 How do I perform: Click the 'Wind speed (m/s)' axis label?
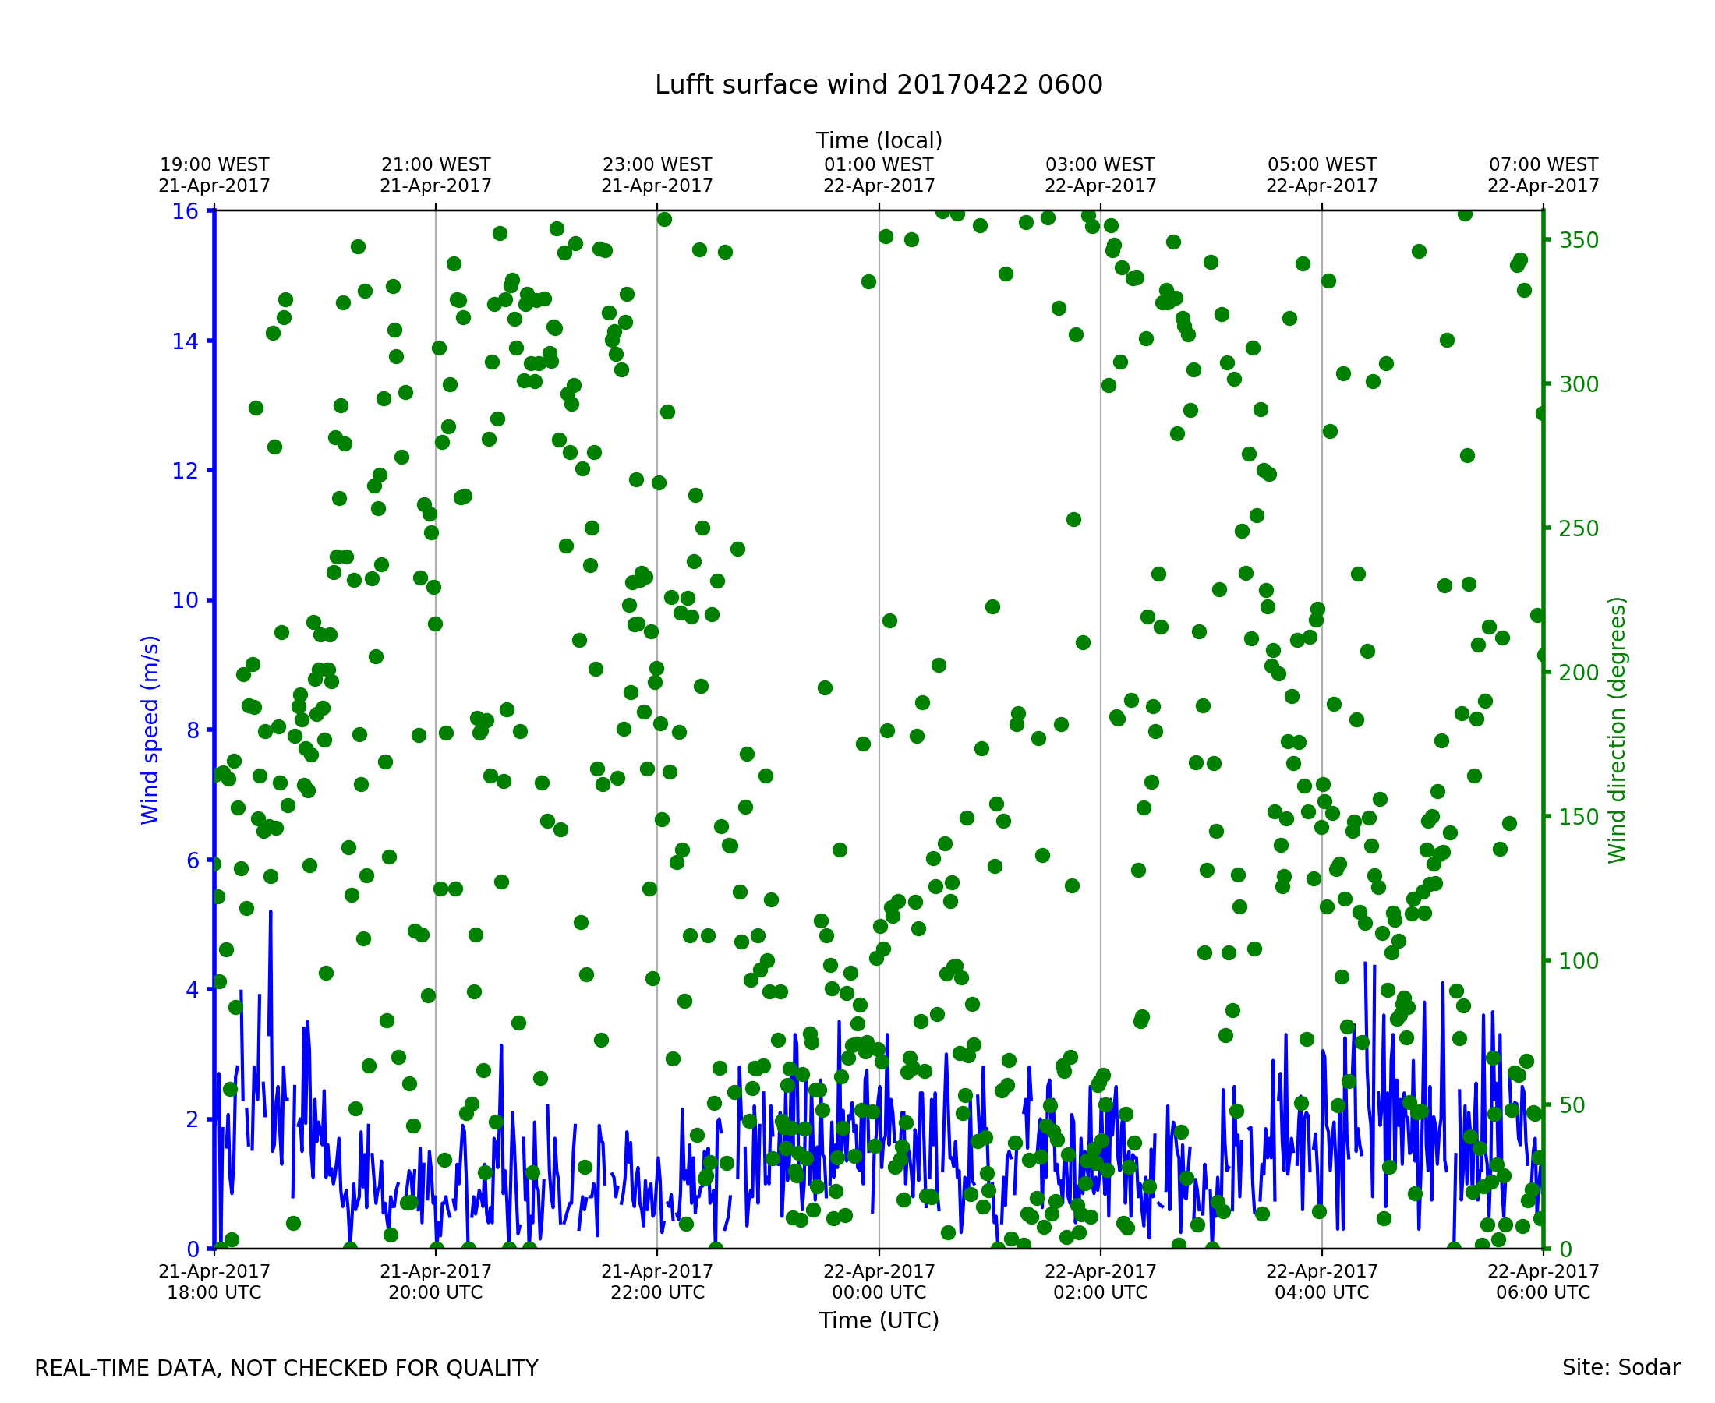pyautogui.click(x=150, y=730)
